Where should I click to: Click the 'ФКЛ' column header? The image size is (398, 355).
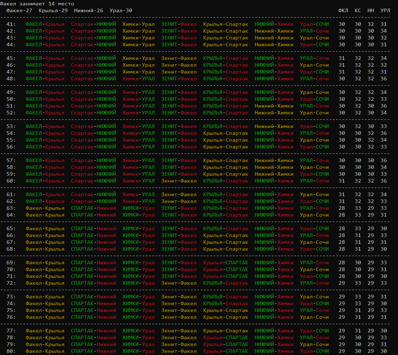pos(343,11)
